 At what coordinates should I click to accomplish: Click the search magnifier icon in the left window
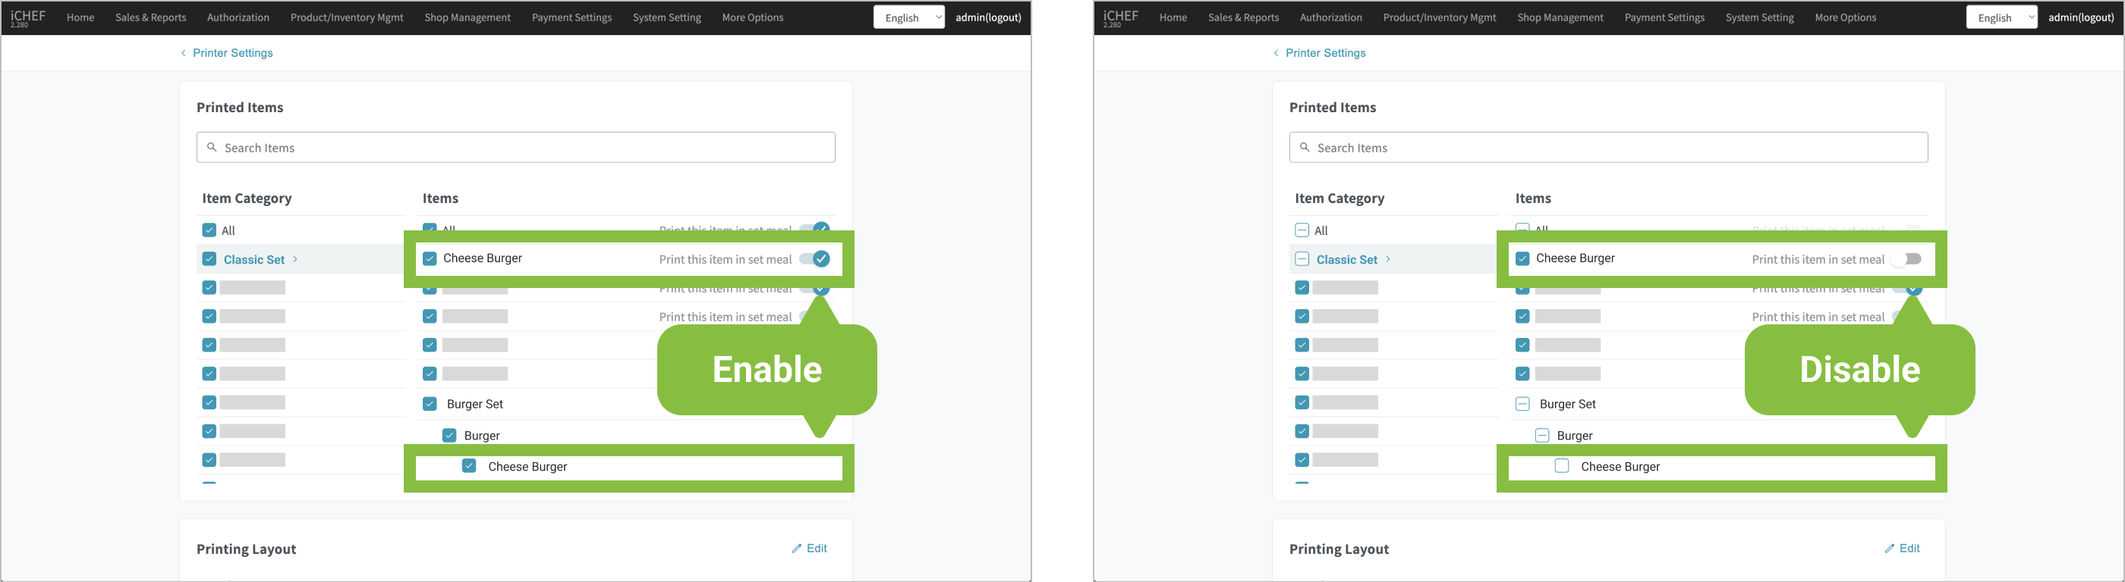click(x=212, y=147)
